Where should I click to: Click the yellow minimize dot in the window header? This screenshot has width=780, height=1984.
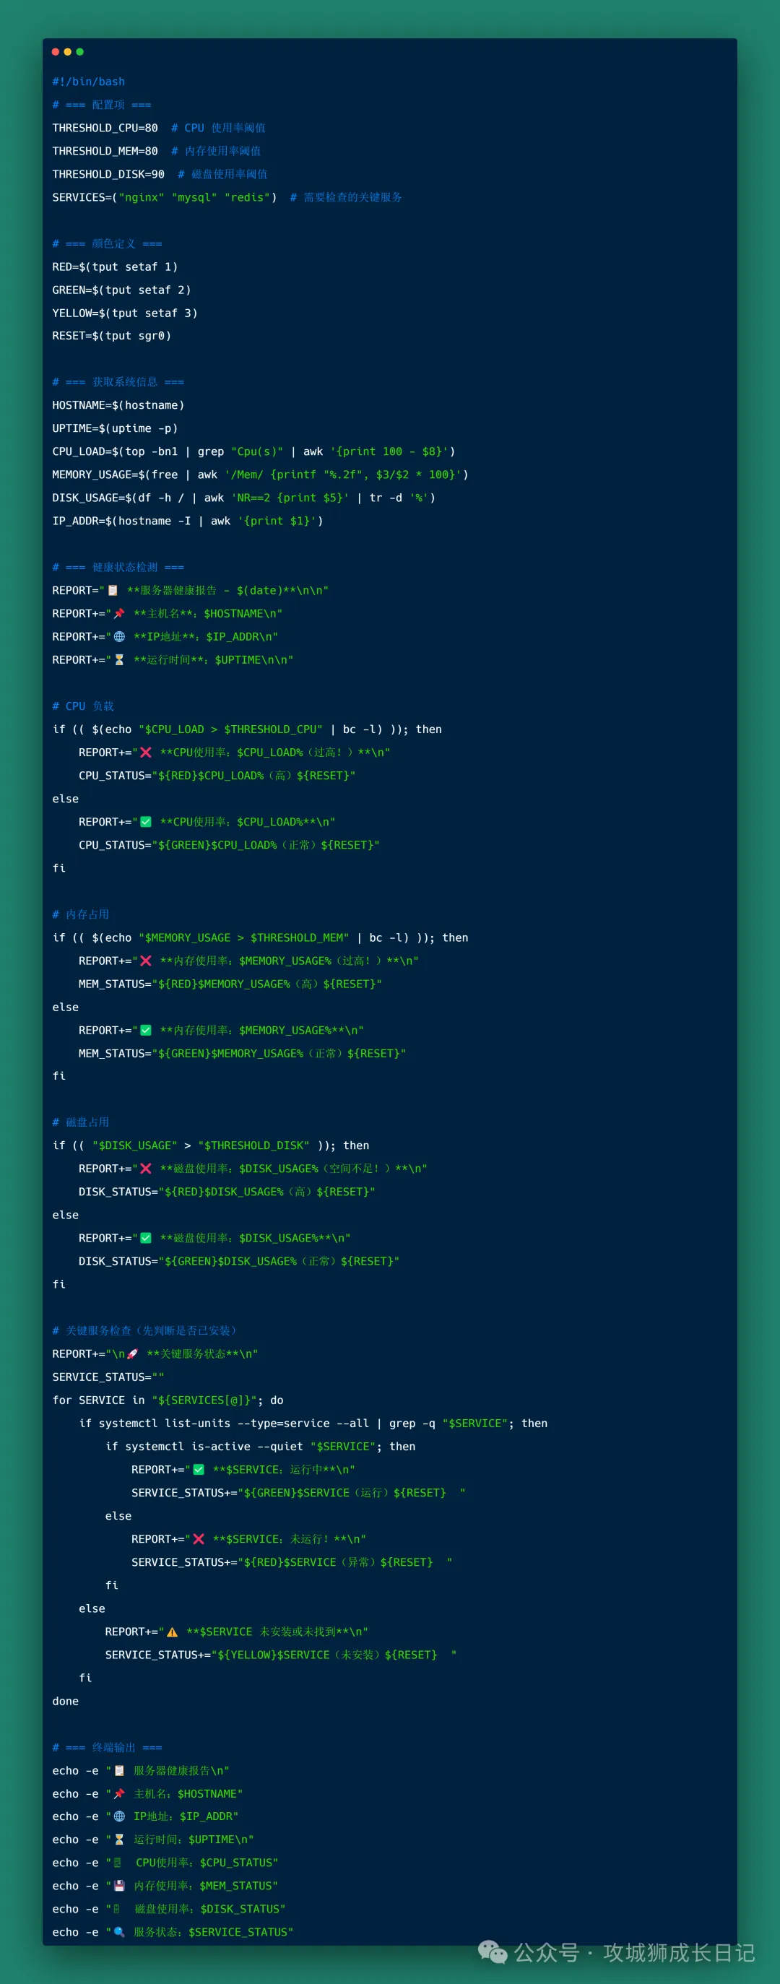click(68, 51)
